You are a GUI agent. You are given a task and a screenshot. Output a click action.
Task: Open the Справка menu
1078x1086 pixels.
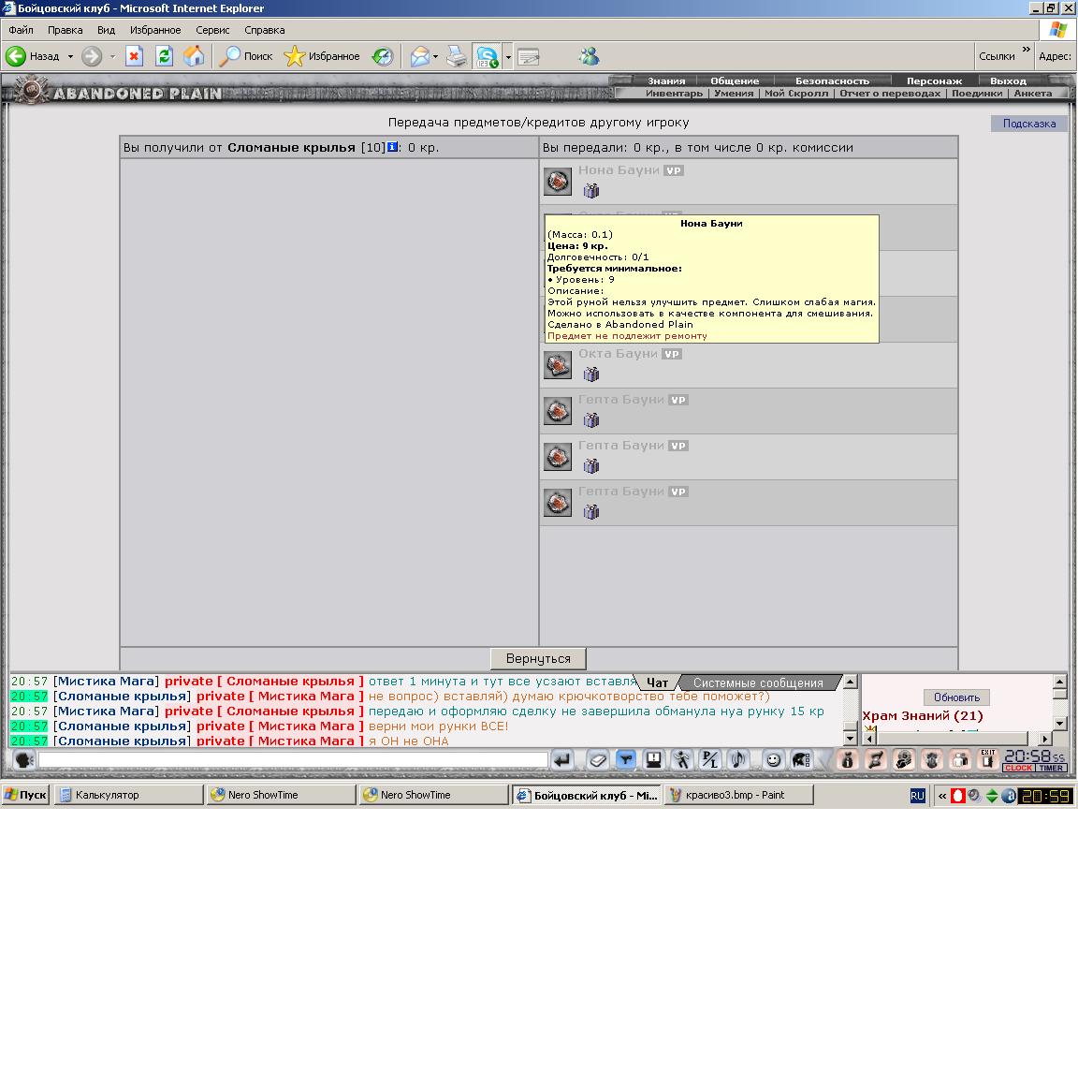click(265, 30)
